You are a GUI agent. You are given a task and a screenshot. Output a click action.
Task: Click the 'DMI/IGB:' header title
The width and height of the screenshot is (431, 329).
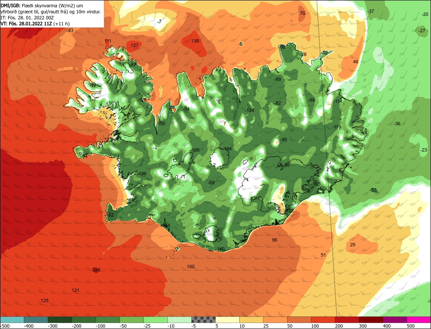coord(10,6)
